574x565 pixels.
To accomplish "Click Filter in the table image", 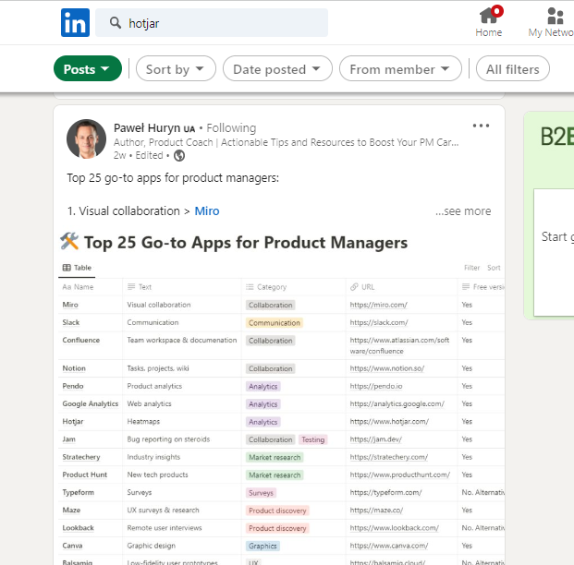I will (472, 268).
